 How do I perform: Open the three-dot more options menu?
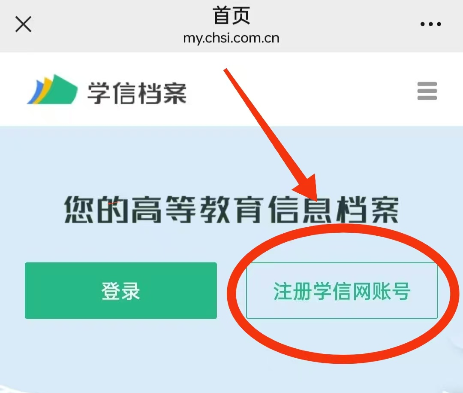[x=430, y=24]
